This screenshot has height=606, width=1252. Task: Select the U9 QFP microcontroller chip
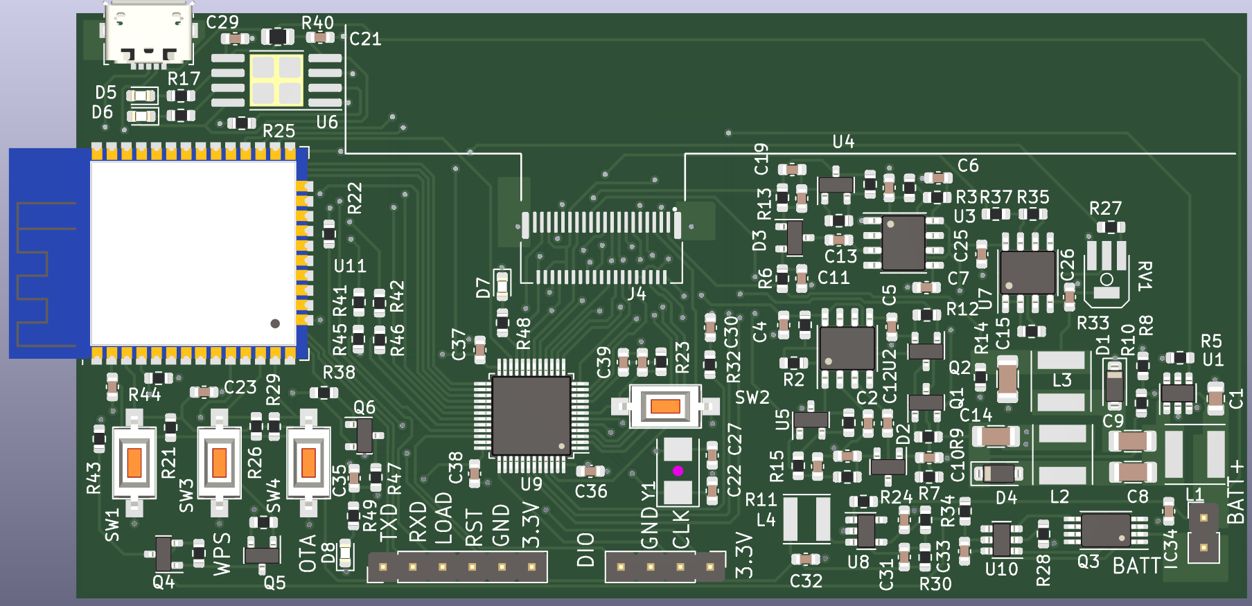531,416
